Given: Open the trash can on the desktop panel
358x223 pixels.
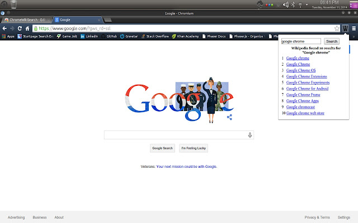Looking at the screenshot, I should (x=13, y=4).
